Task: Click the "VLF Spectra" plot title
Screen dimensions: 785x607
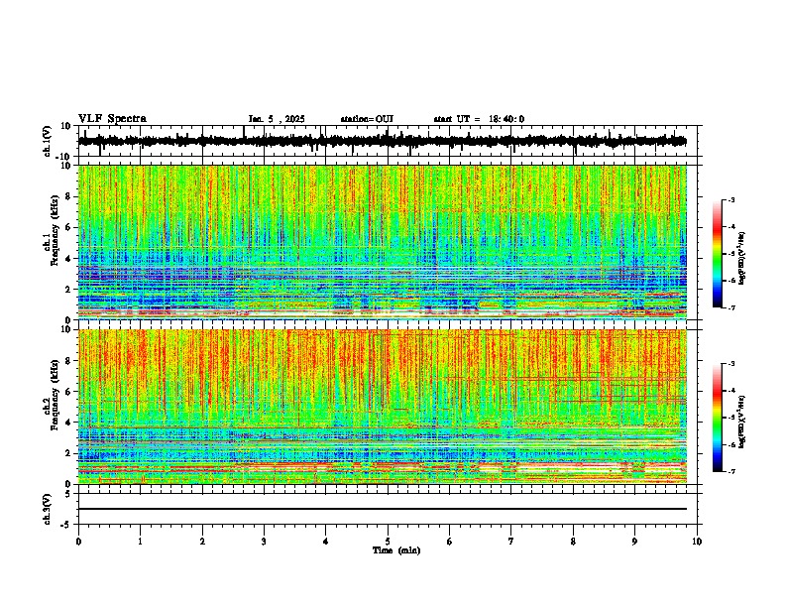Action: point(112,119)
